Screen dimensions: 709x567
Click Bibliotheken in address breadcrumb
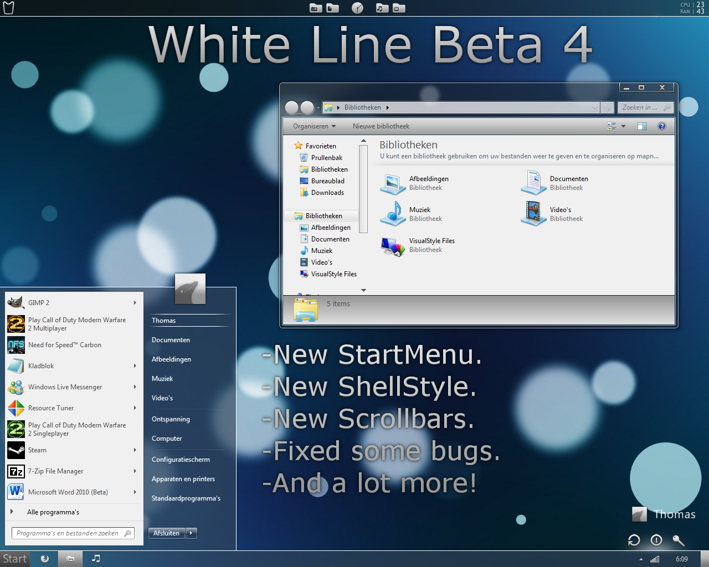point(362,107)
